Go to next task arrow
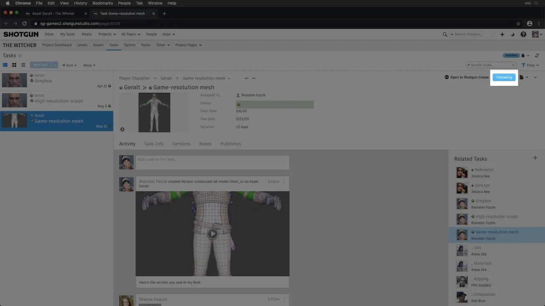This screenshot has width=545, height=306. (x=254, y=78)
